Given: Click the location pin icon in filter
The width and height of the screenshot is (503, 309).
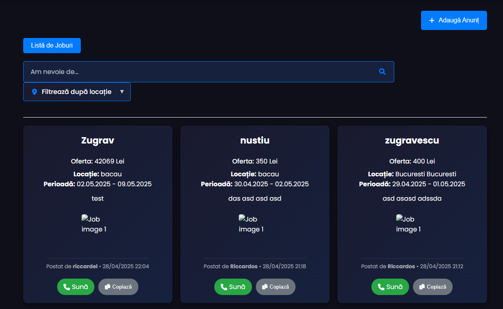Looking at the screenshot, I should click(34, 92).
